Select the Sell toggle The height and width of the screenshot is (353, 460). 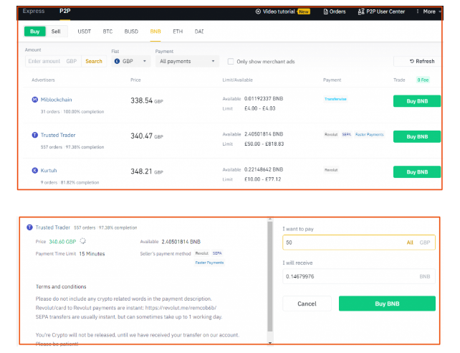56,32
